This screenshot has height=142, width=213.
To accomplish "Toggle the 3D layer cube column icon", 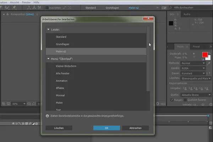I will pos(37,124).
